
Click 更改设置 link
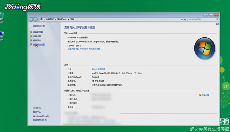pos(205,95)
